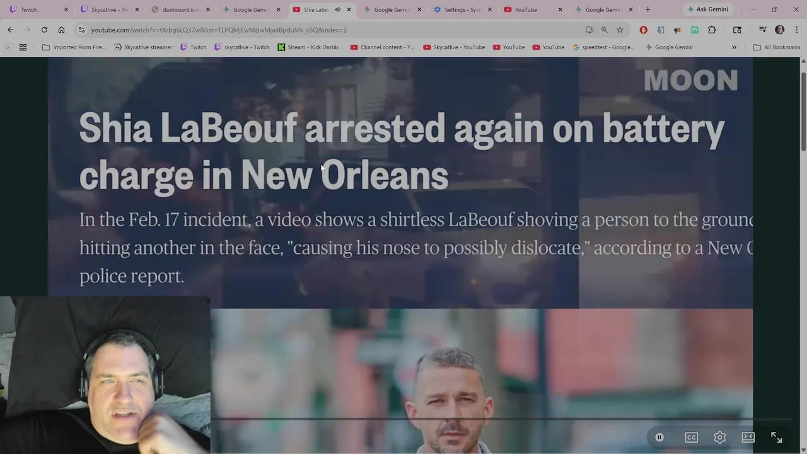
Task: Open the video player settings gear
Action: (x=720, y=437)
